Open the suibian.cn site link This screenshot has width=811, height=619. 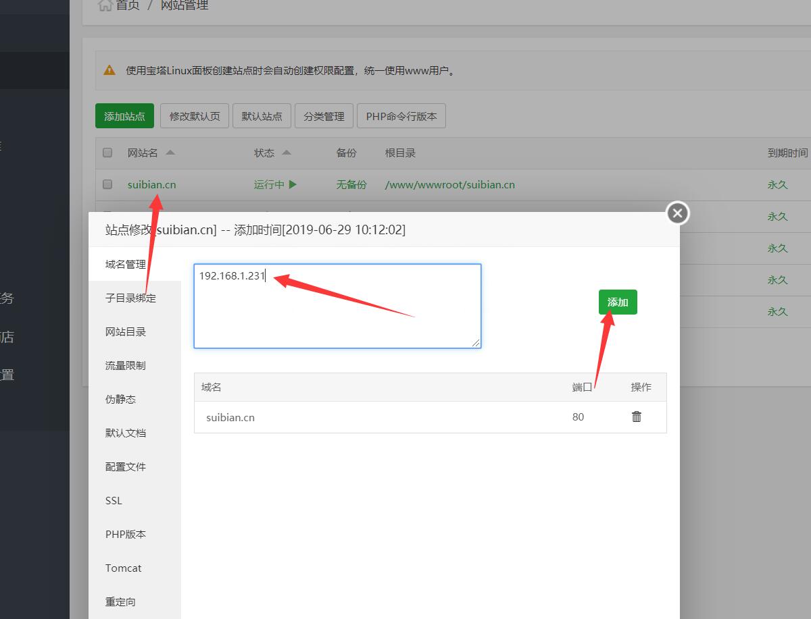coord(152,184)
